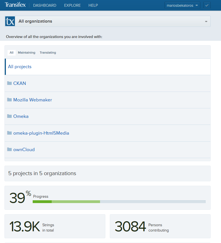The height and width of the screenshot is (243, 221).
Task: Switch to the Maintaining tab
Action: coord(27,53)
